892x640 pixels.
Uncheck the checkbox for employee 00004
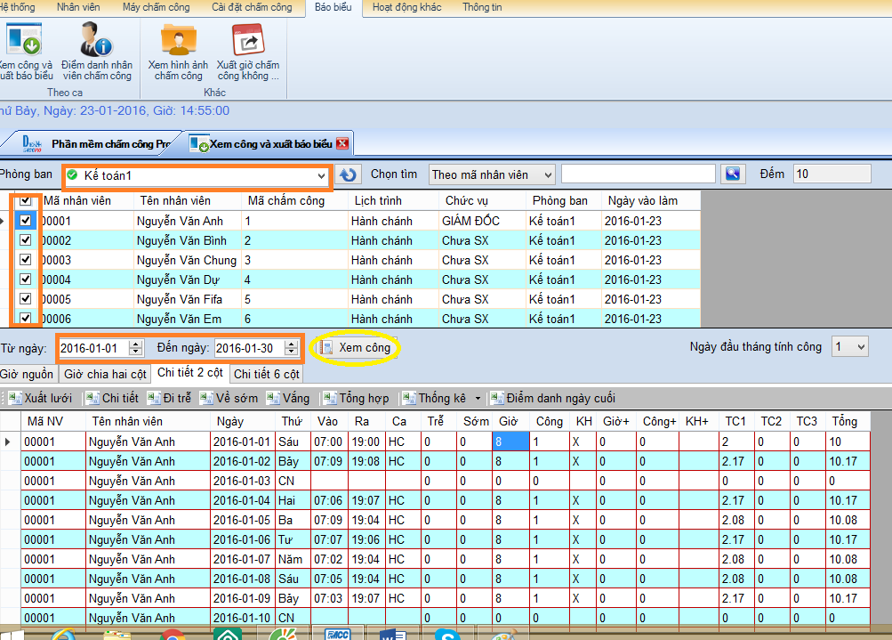(26, 279)
